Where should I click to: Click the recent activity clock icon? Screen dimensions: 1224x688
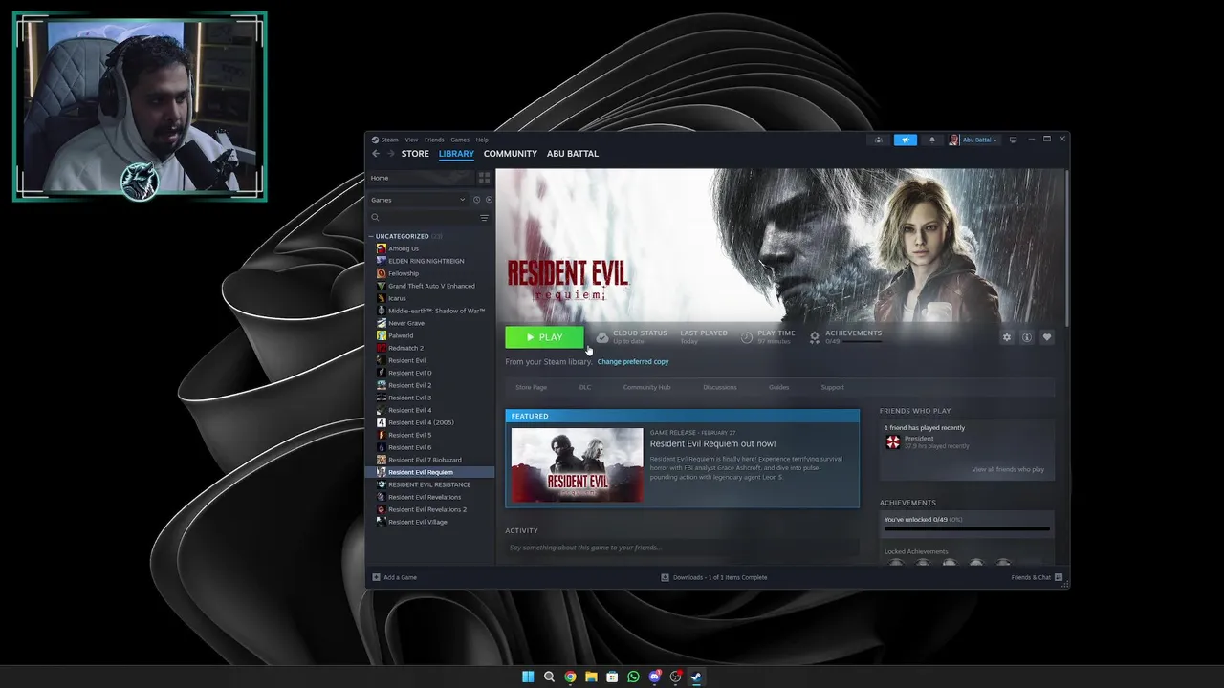point(477,200)
